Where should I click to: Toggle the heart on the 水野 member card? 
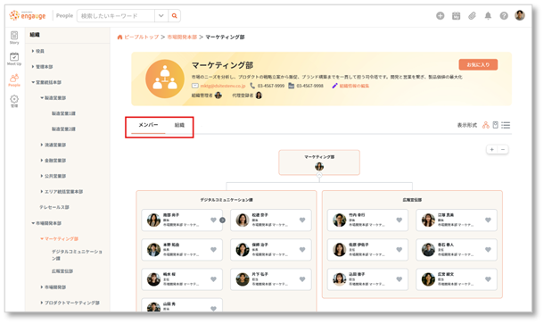[x=213, y=249]
